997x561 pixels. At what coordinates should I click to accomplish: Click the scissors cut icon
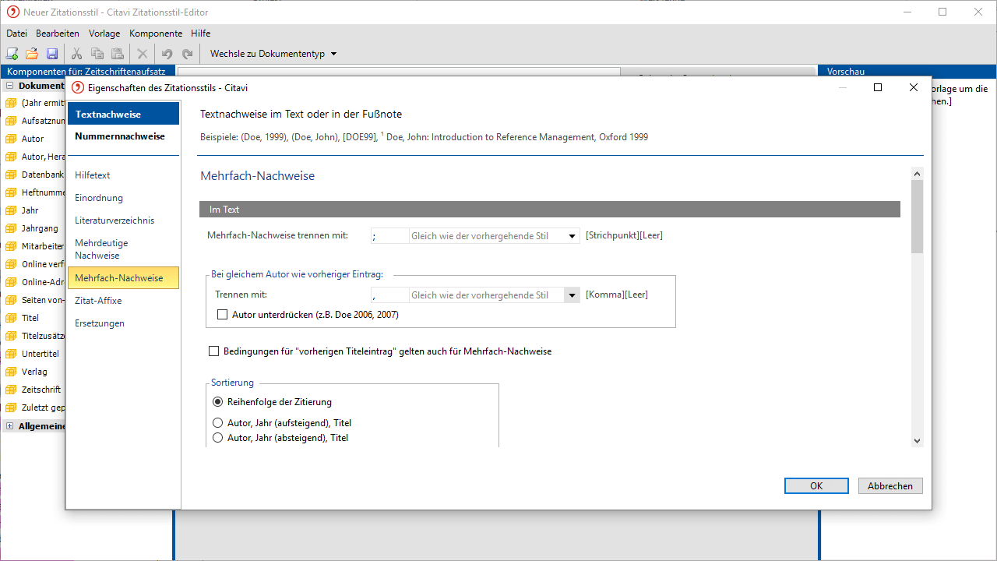(76, 54)
